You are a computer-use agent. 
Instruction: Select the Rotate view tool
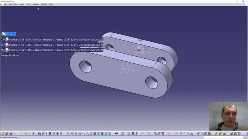80,134
